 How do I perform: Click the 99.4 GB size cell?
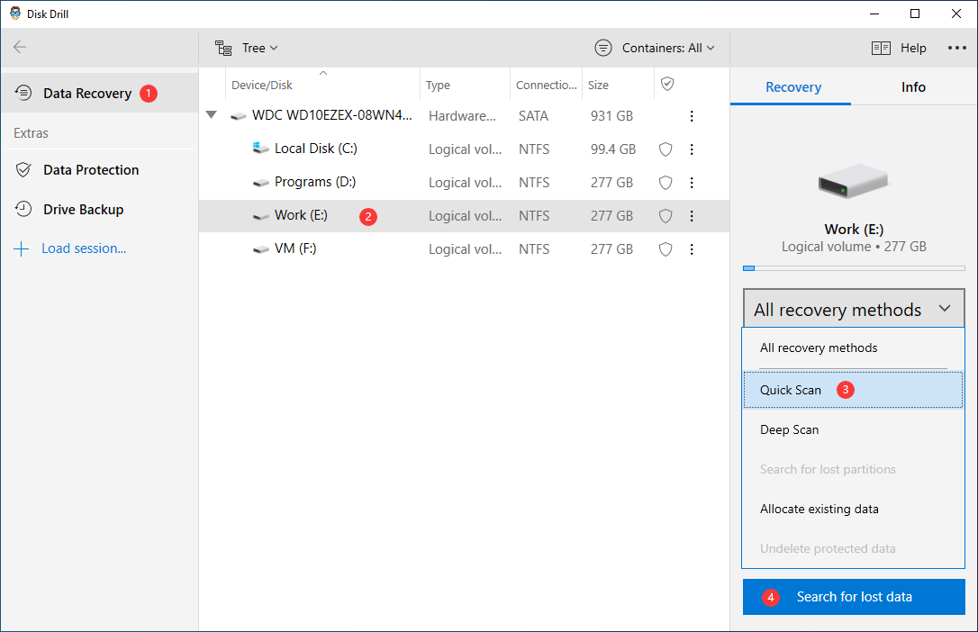click(x=613, y=149)
